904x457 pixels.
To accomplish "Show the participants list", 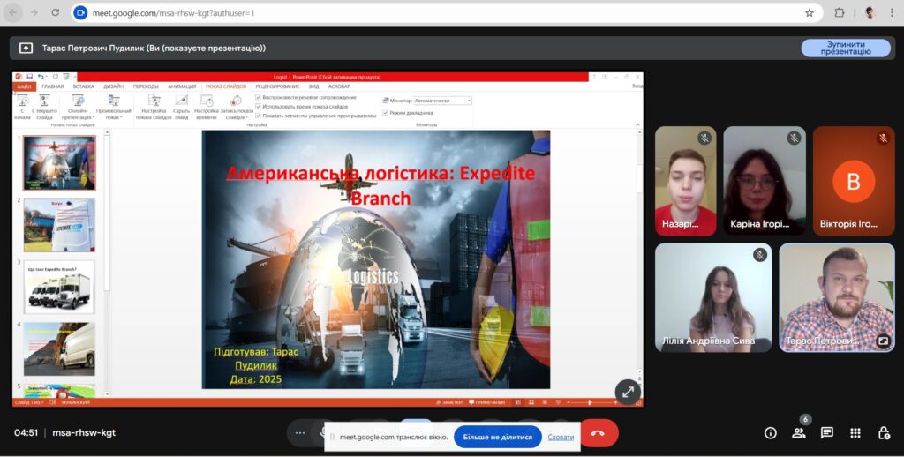I will 799,433.
